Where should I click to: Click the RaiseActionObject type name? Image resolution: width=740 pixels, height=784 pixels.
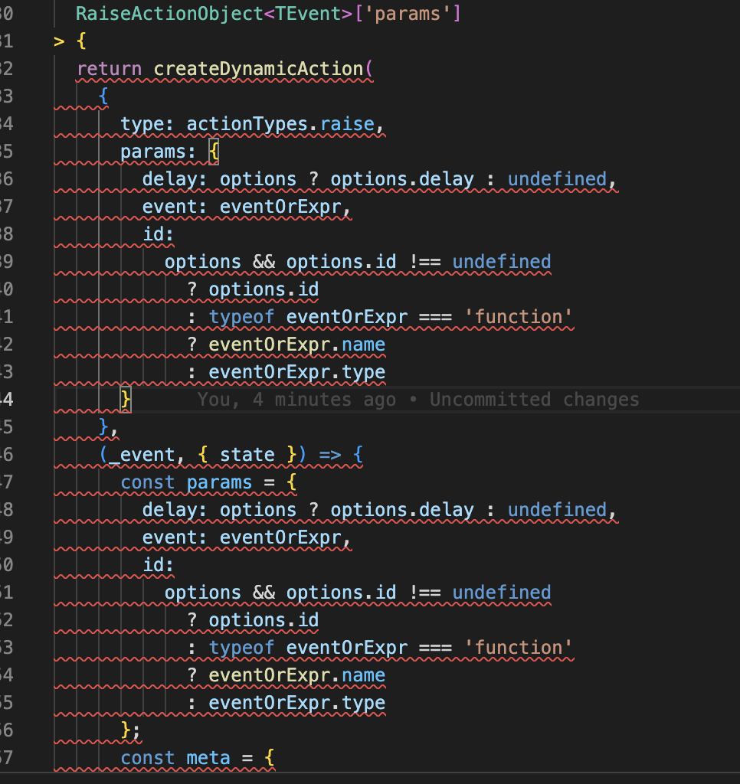coord(169,14)
